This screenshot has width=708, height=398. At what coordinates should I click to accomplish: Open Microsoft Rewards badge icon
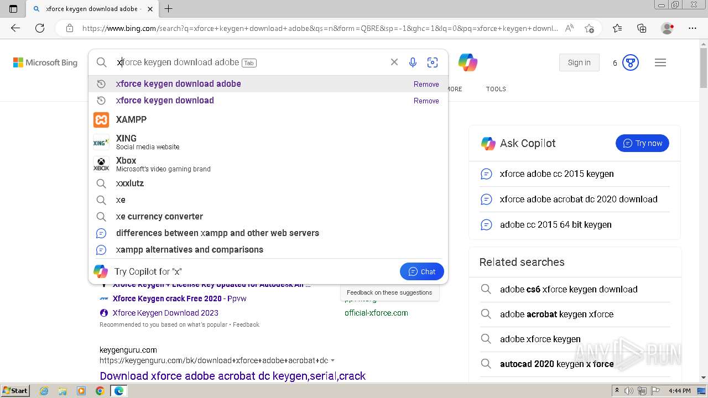[x=631, y=62]
